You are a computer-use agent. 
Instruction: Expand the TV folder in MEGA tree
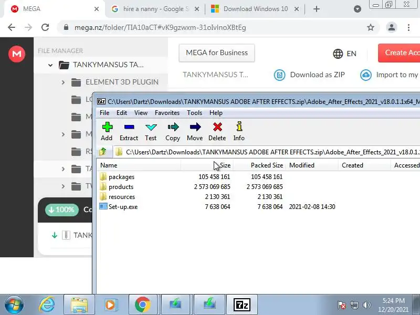63,186
